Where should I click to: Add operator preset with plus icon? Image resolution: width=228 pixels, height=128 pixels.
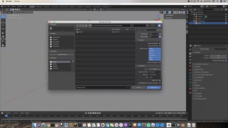coord(157,30)
